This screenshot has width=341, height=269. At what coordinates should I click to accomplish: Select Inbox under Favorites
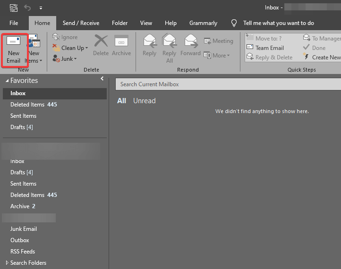tap(55, 93)
